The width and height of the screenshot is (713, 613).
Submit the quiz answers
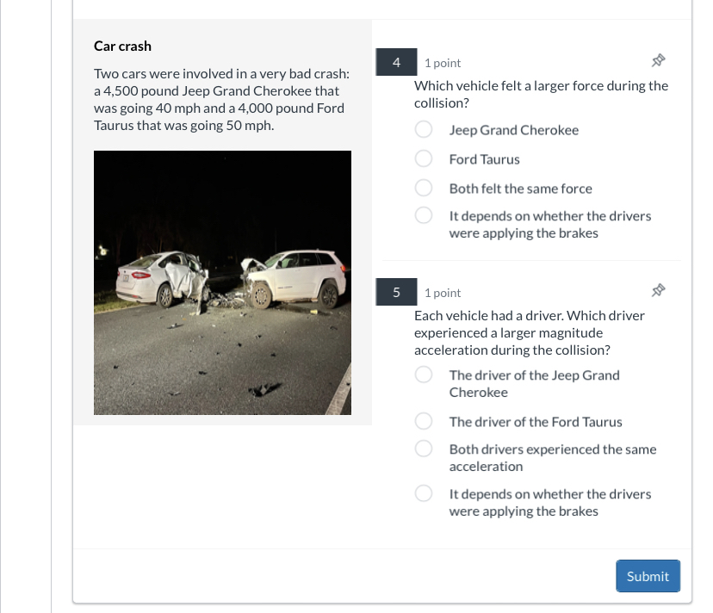(648, 576)
